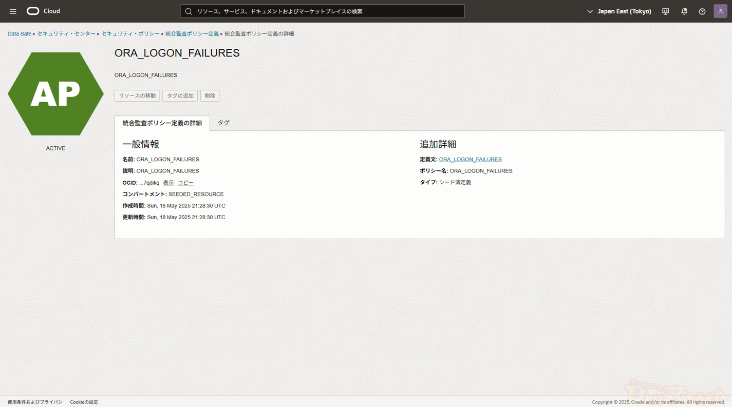732x407 pixels.
Task: Open the Cloud Shell developer tools icon
Action: (665, 11)
